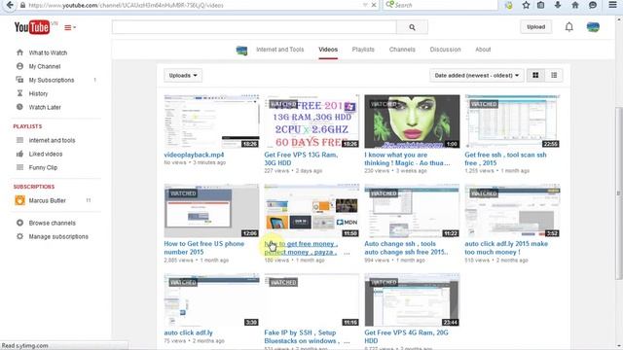Viewport: 623px width, 350px height.
Task: Open Get free ssh, tool scan ssh video
Action: pos(505,158)
